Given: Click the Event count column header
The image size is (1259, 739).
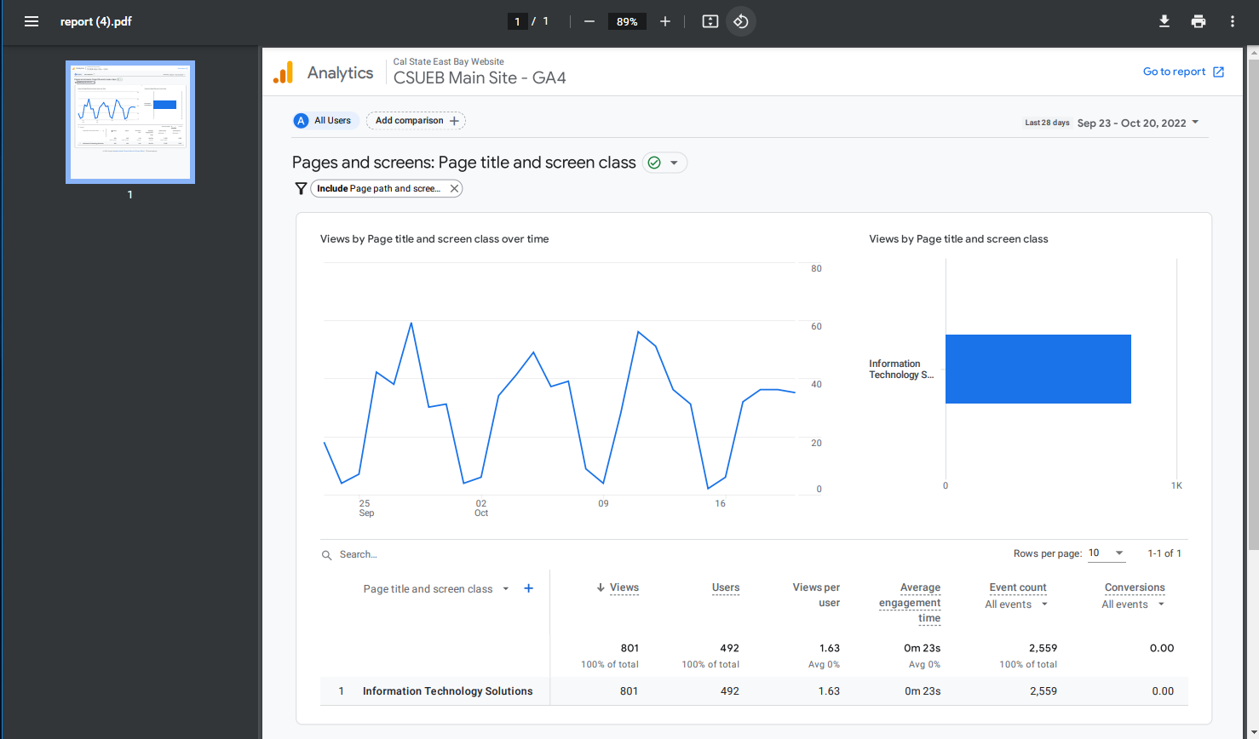Looking at the screenshot, I should tap(1018, 587).
